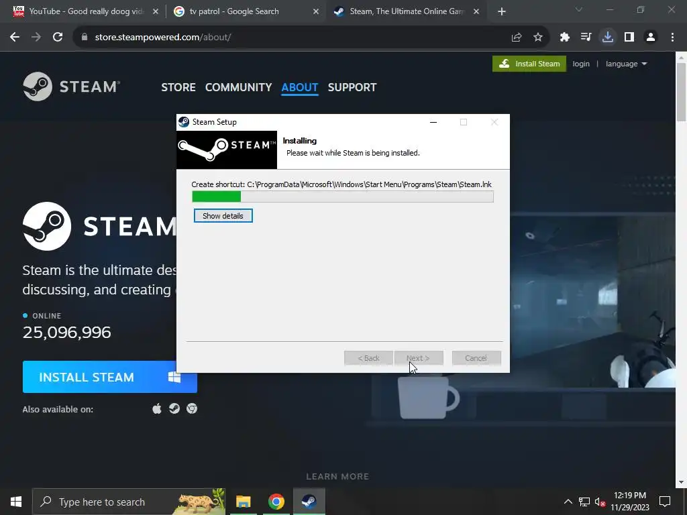Select the Steam store tab
Image resolution: width=687 pixels, height=515 pixels.
point(405,11)
